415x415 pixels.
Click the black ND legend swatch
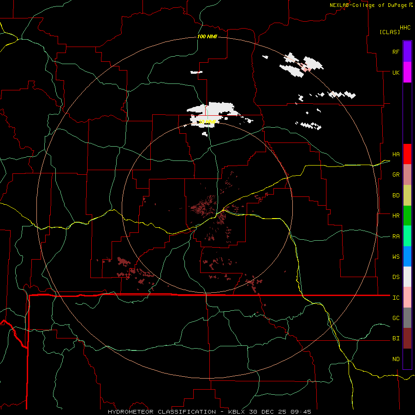tap(407, 359)
